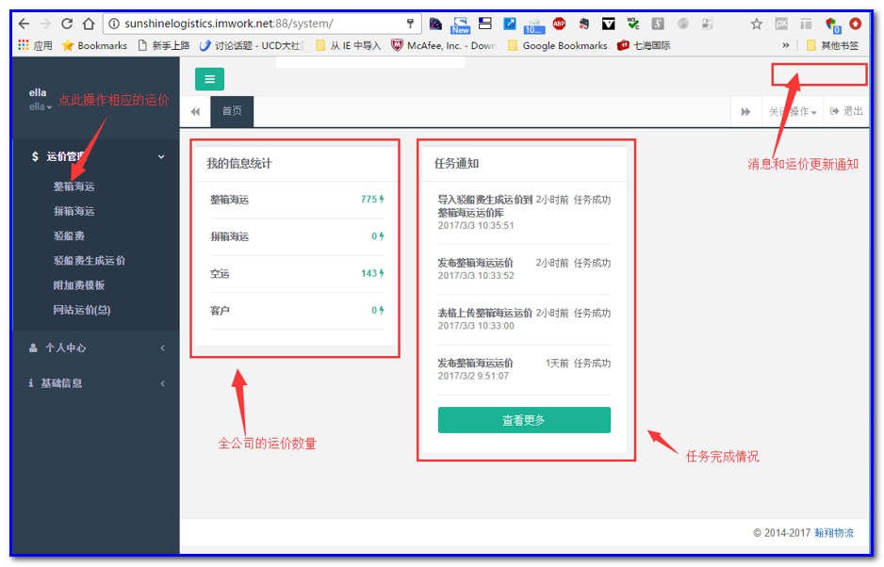Collapse the sidebar with the « icon
This screenshot has height=567, width=884.
194,111
